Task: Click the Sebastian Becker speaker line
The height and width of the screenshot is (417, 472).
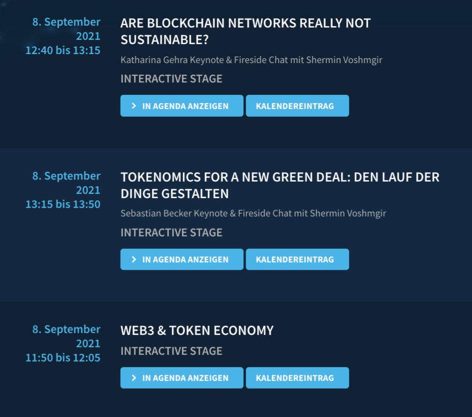Action: tap(253, 213)
